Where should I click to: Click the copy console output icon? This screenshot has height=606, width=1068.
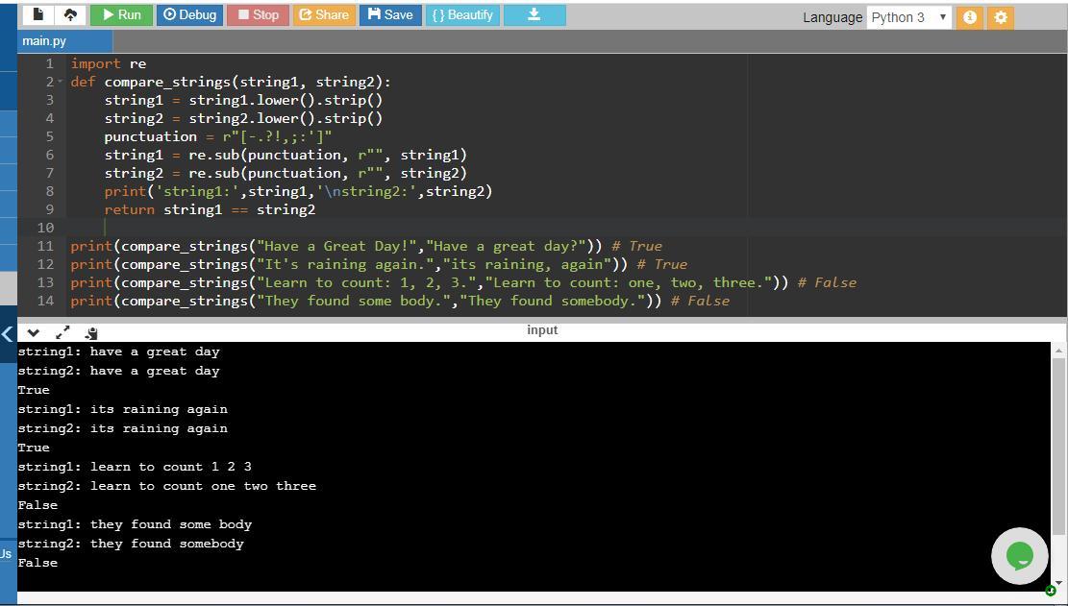click(x=91, y=332)
